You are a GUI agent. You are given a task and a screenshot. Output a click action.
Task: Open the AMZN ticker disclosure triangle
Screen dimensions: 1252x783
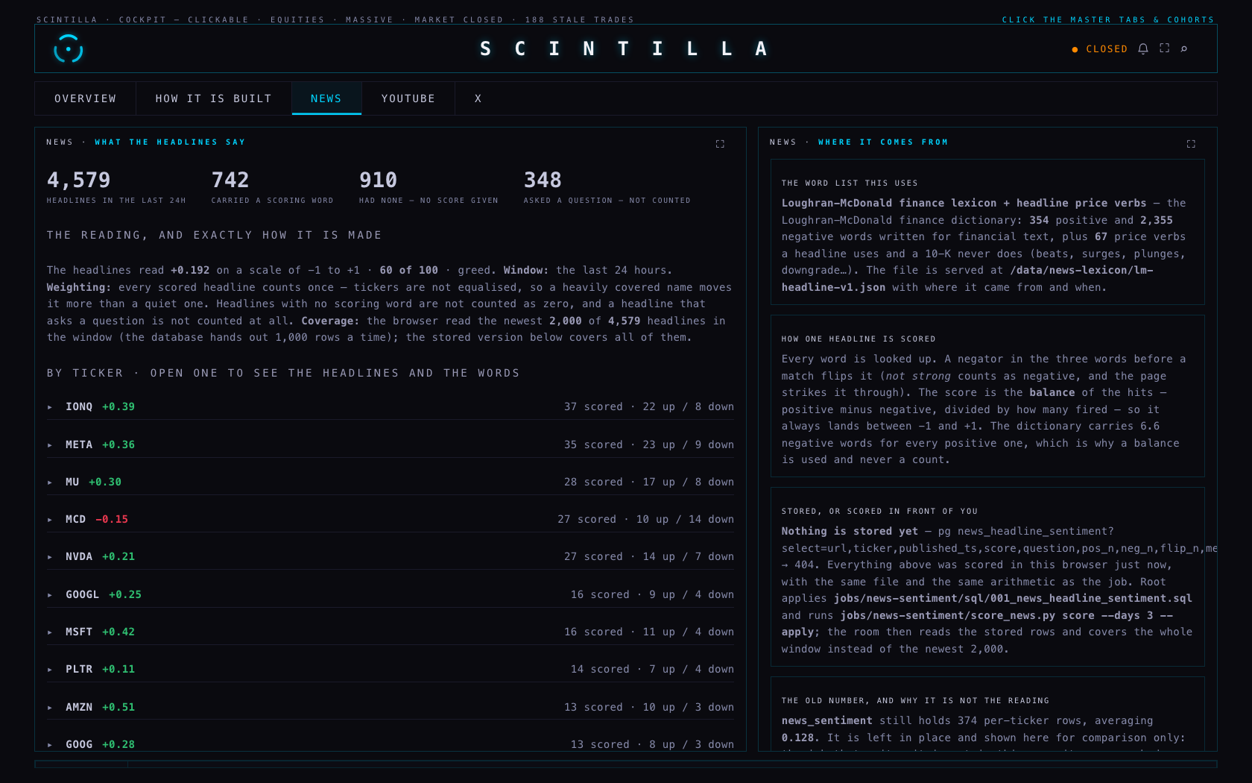click(x=50, y=708)
